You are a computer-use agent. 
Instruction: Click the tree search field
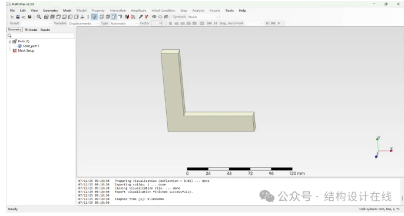[41, 36]
